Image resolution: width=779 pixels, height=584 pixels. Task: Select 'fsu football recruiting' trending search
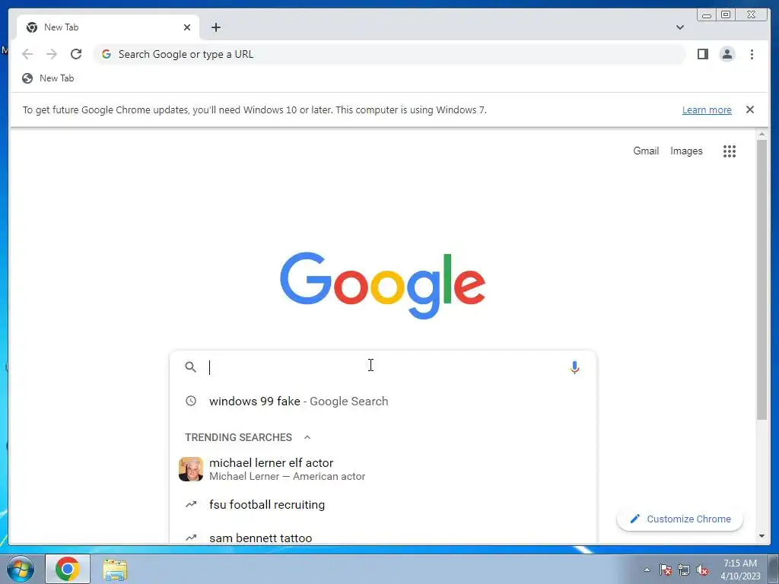[383, 505]
